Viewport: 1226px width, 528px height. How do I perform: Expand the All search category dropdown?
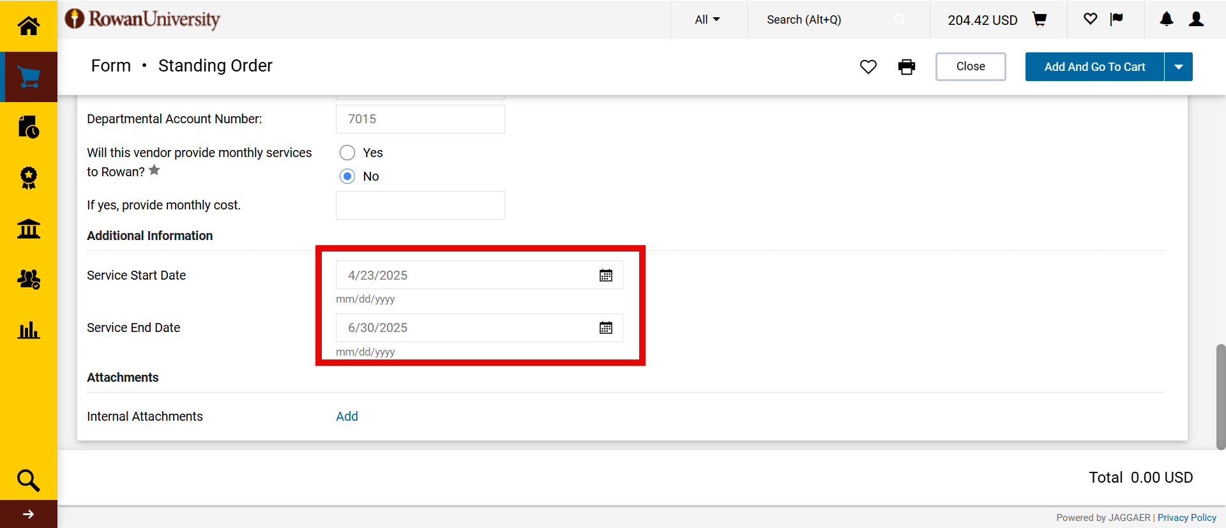coord(707,20)
